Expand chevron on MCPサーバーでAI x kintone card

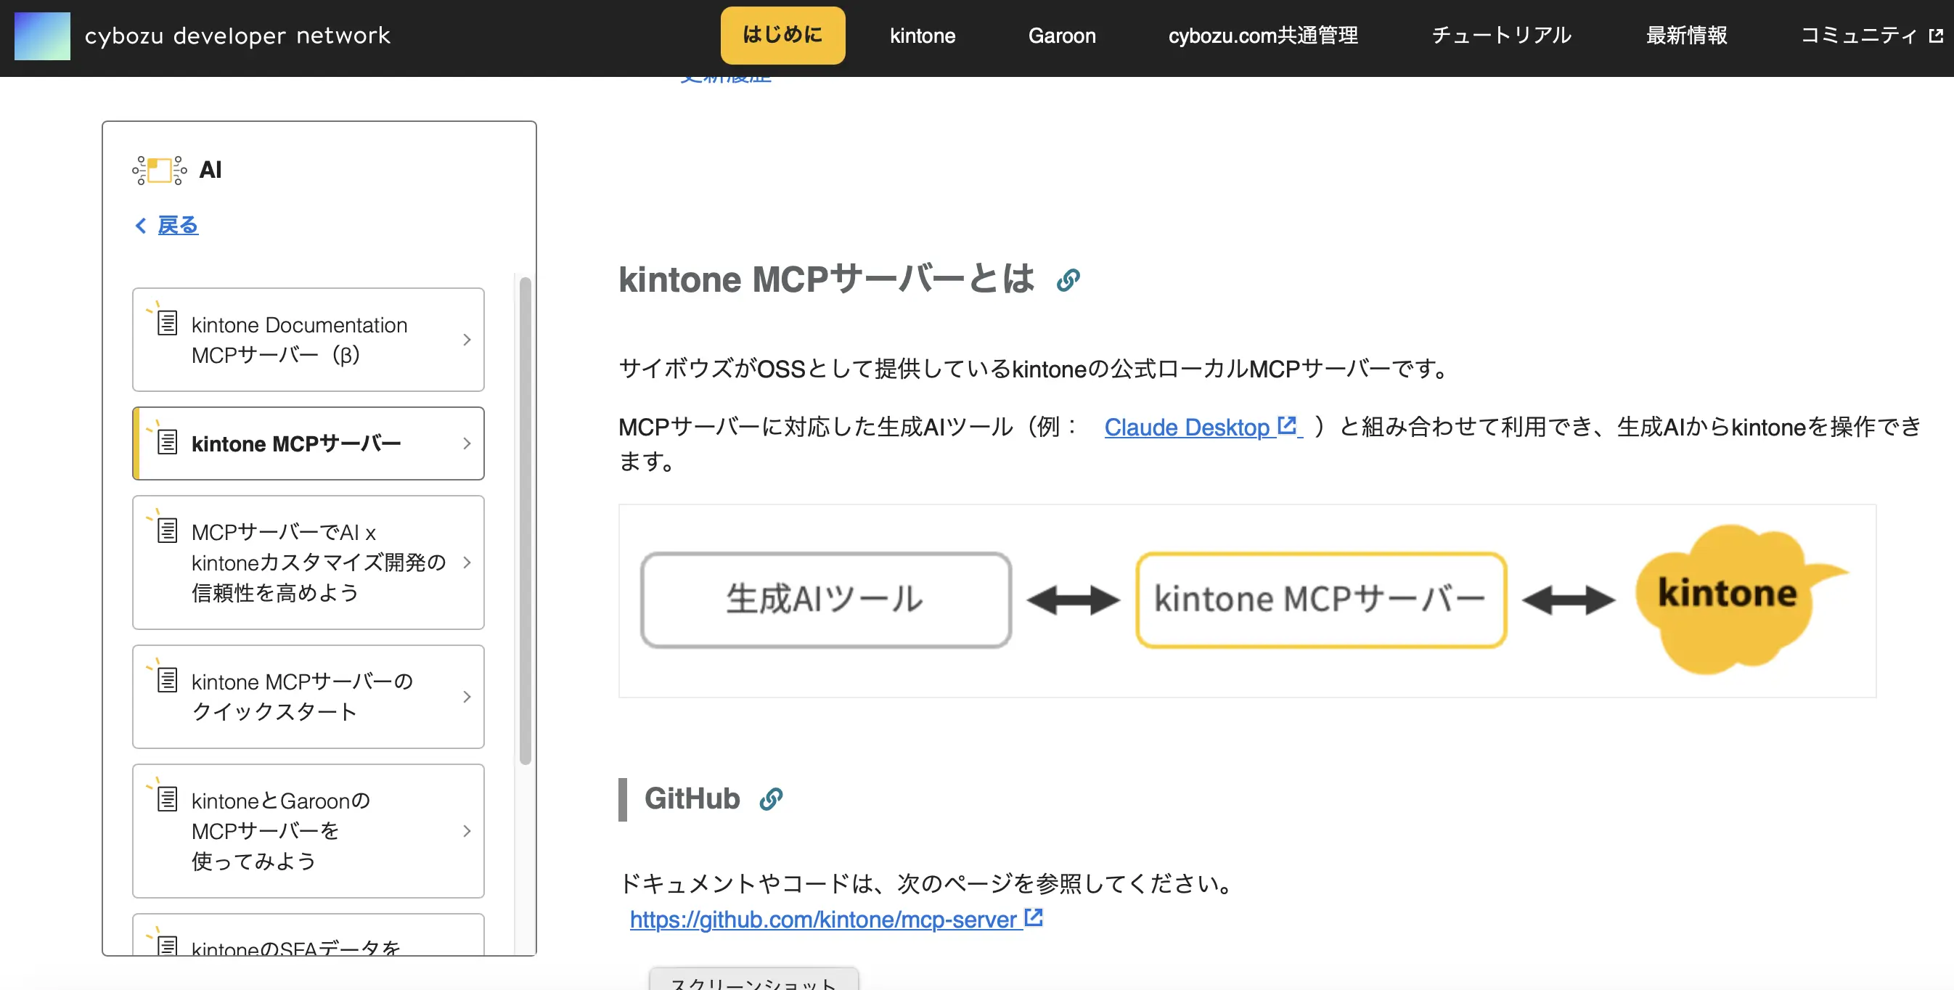[467, 562]
